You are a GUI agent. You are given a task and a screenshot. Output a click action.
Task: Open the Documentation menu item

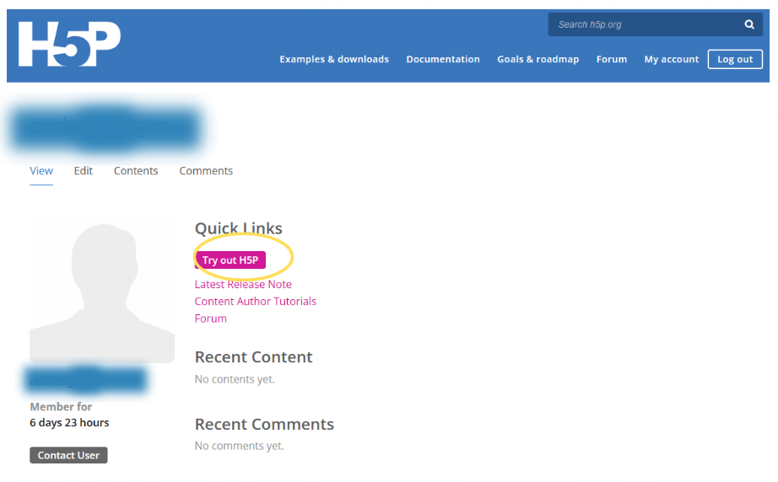click(x=443, y=59)
